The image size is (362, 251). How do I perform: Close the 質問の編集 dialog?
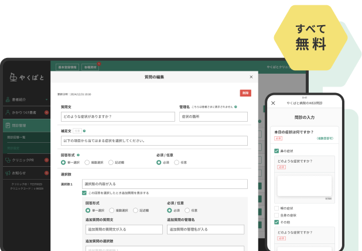pos(251,77)
